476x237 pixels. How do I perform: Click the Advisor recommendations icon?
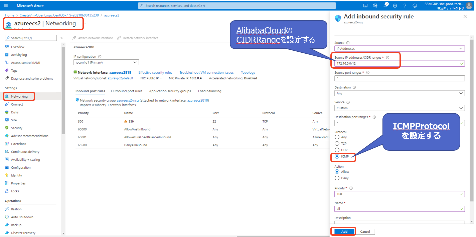[7, 136]
